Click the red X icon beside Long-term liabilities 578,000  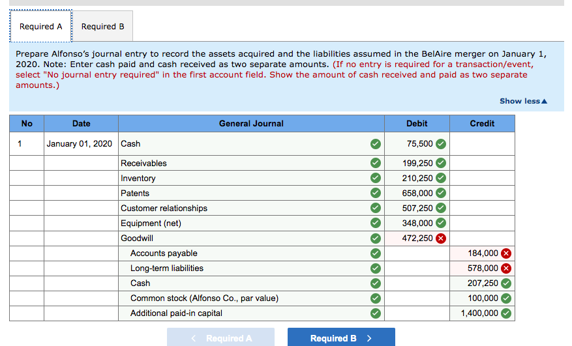coord(506,268)
